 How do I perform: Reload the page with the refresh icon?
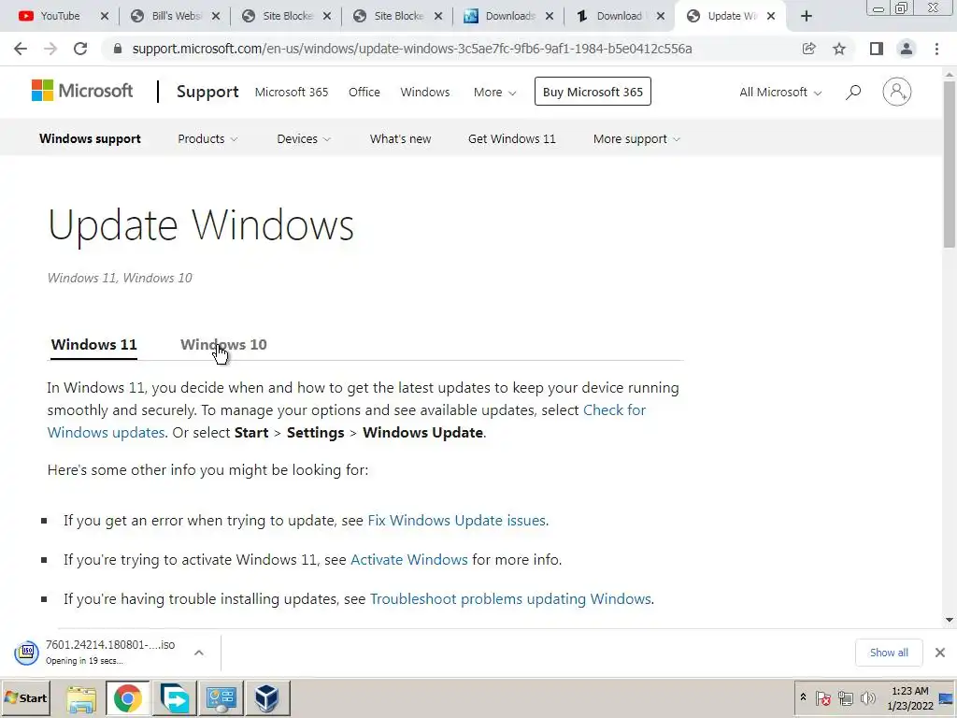point(80,49)
